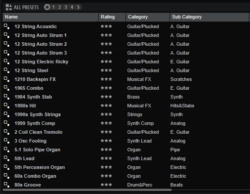This screenshot has width=250, height=194.
Task: Set star rating for 1965 Combo
Action: click(106, 88)
